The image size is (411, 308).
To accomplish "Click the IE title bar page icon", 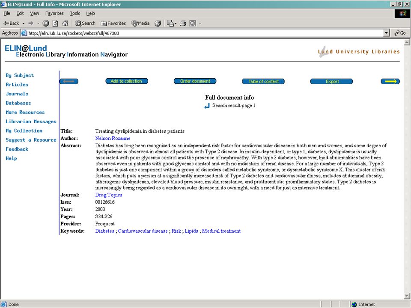I will tap(3, 4).
